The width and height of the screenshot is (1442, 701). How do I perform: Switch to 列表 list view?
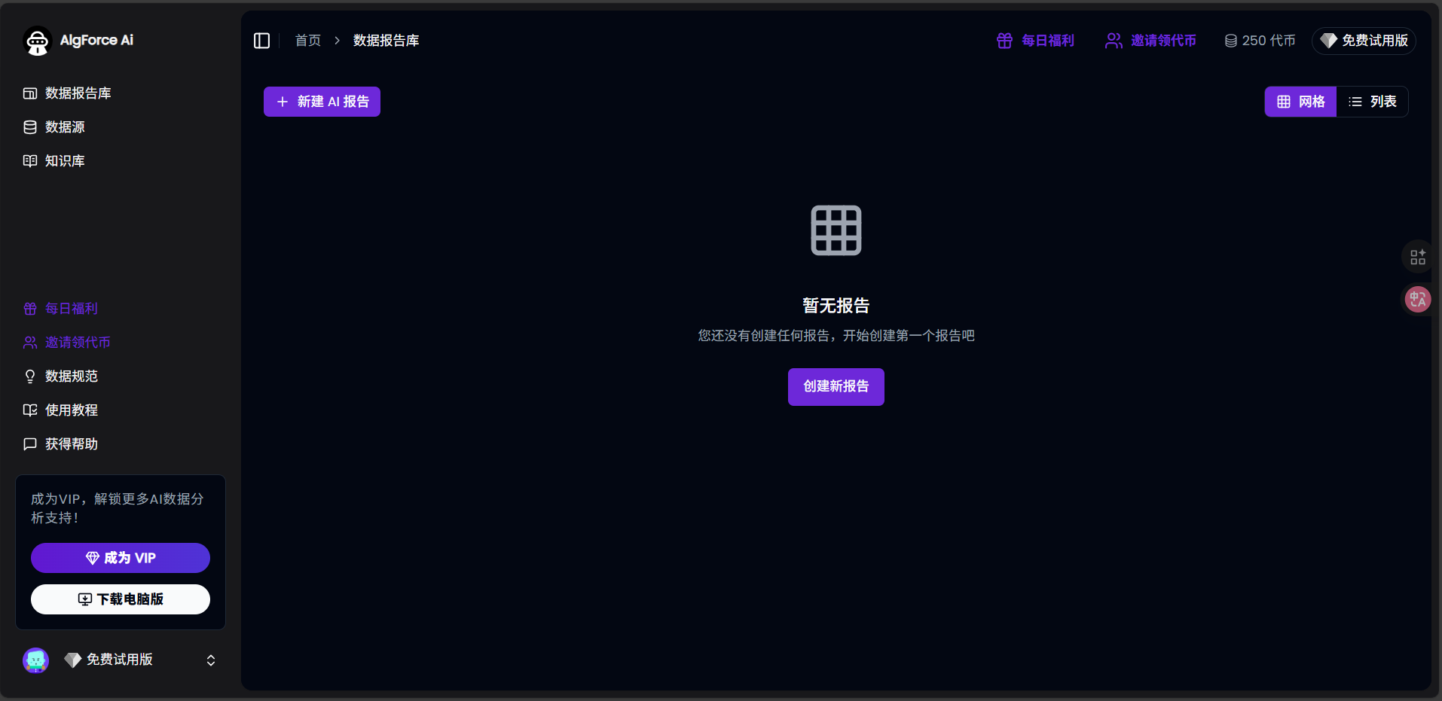tap(1372, 102)
